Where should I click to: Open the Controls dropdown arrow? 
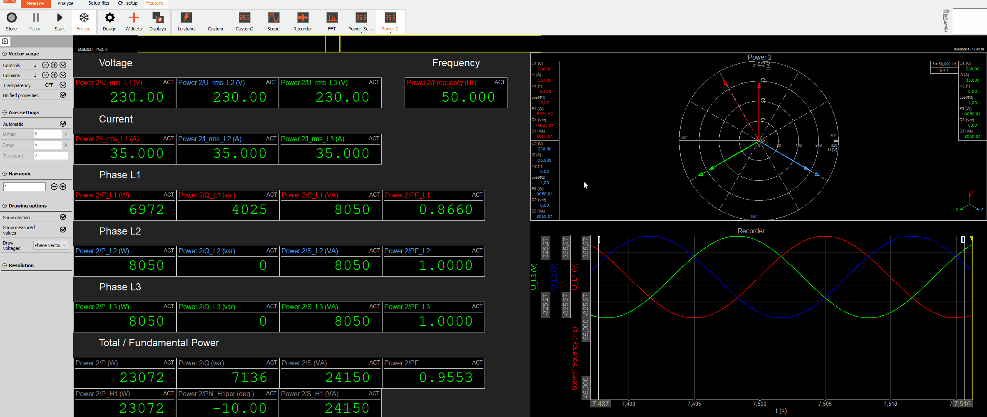point(63,65)
